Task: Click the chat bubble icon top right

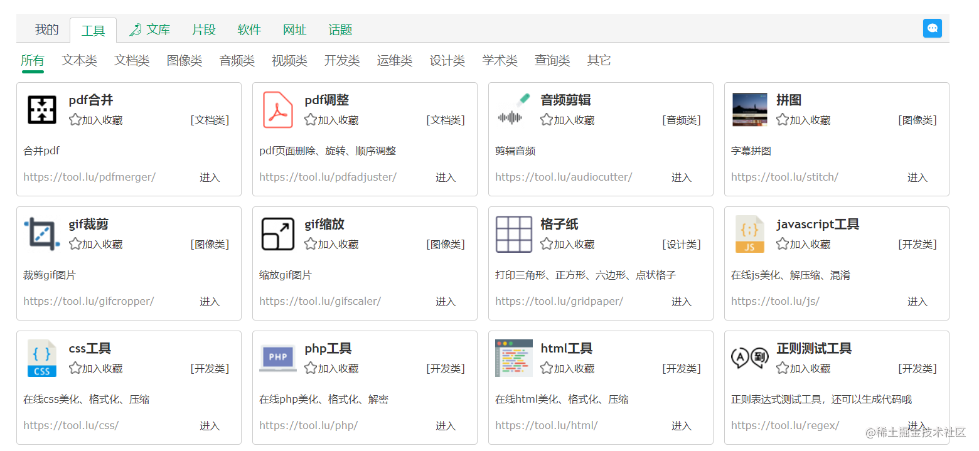Action: (933, 28)
